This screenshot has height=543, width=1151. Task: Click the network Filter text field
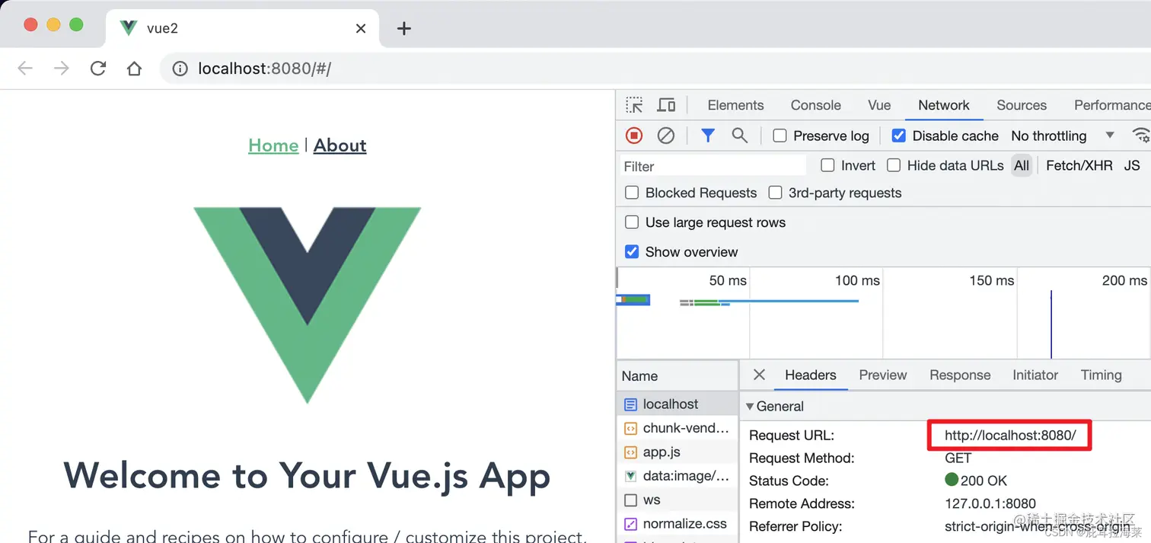pos(712,166)
